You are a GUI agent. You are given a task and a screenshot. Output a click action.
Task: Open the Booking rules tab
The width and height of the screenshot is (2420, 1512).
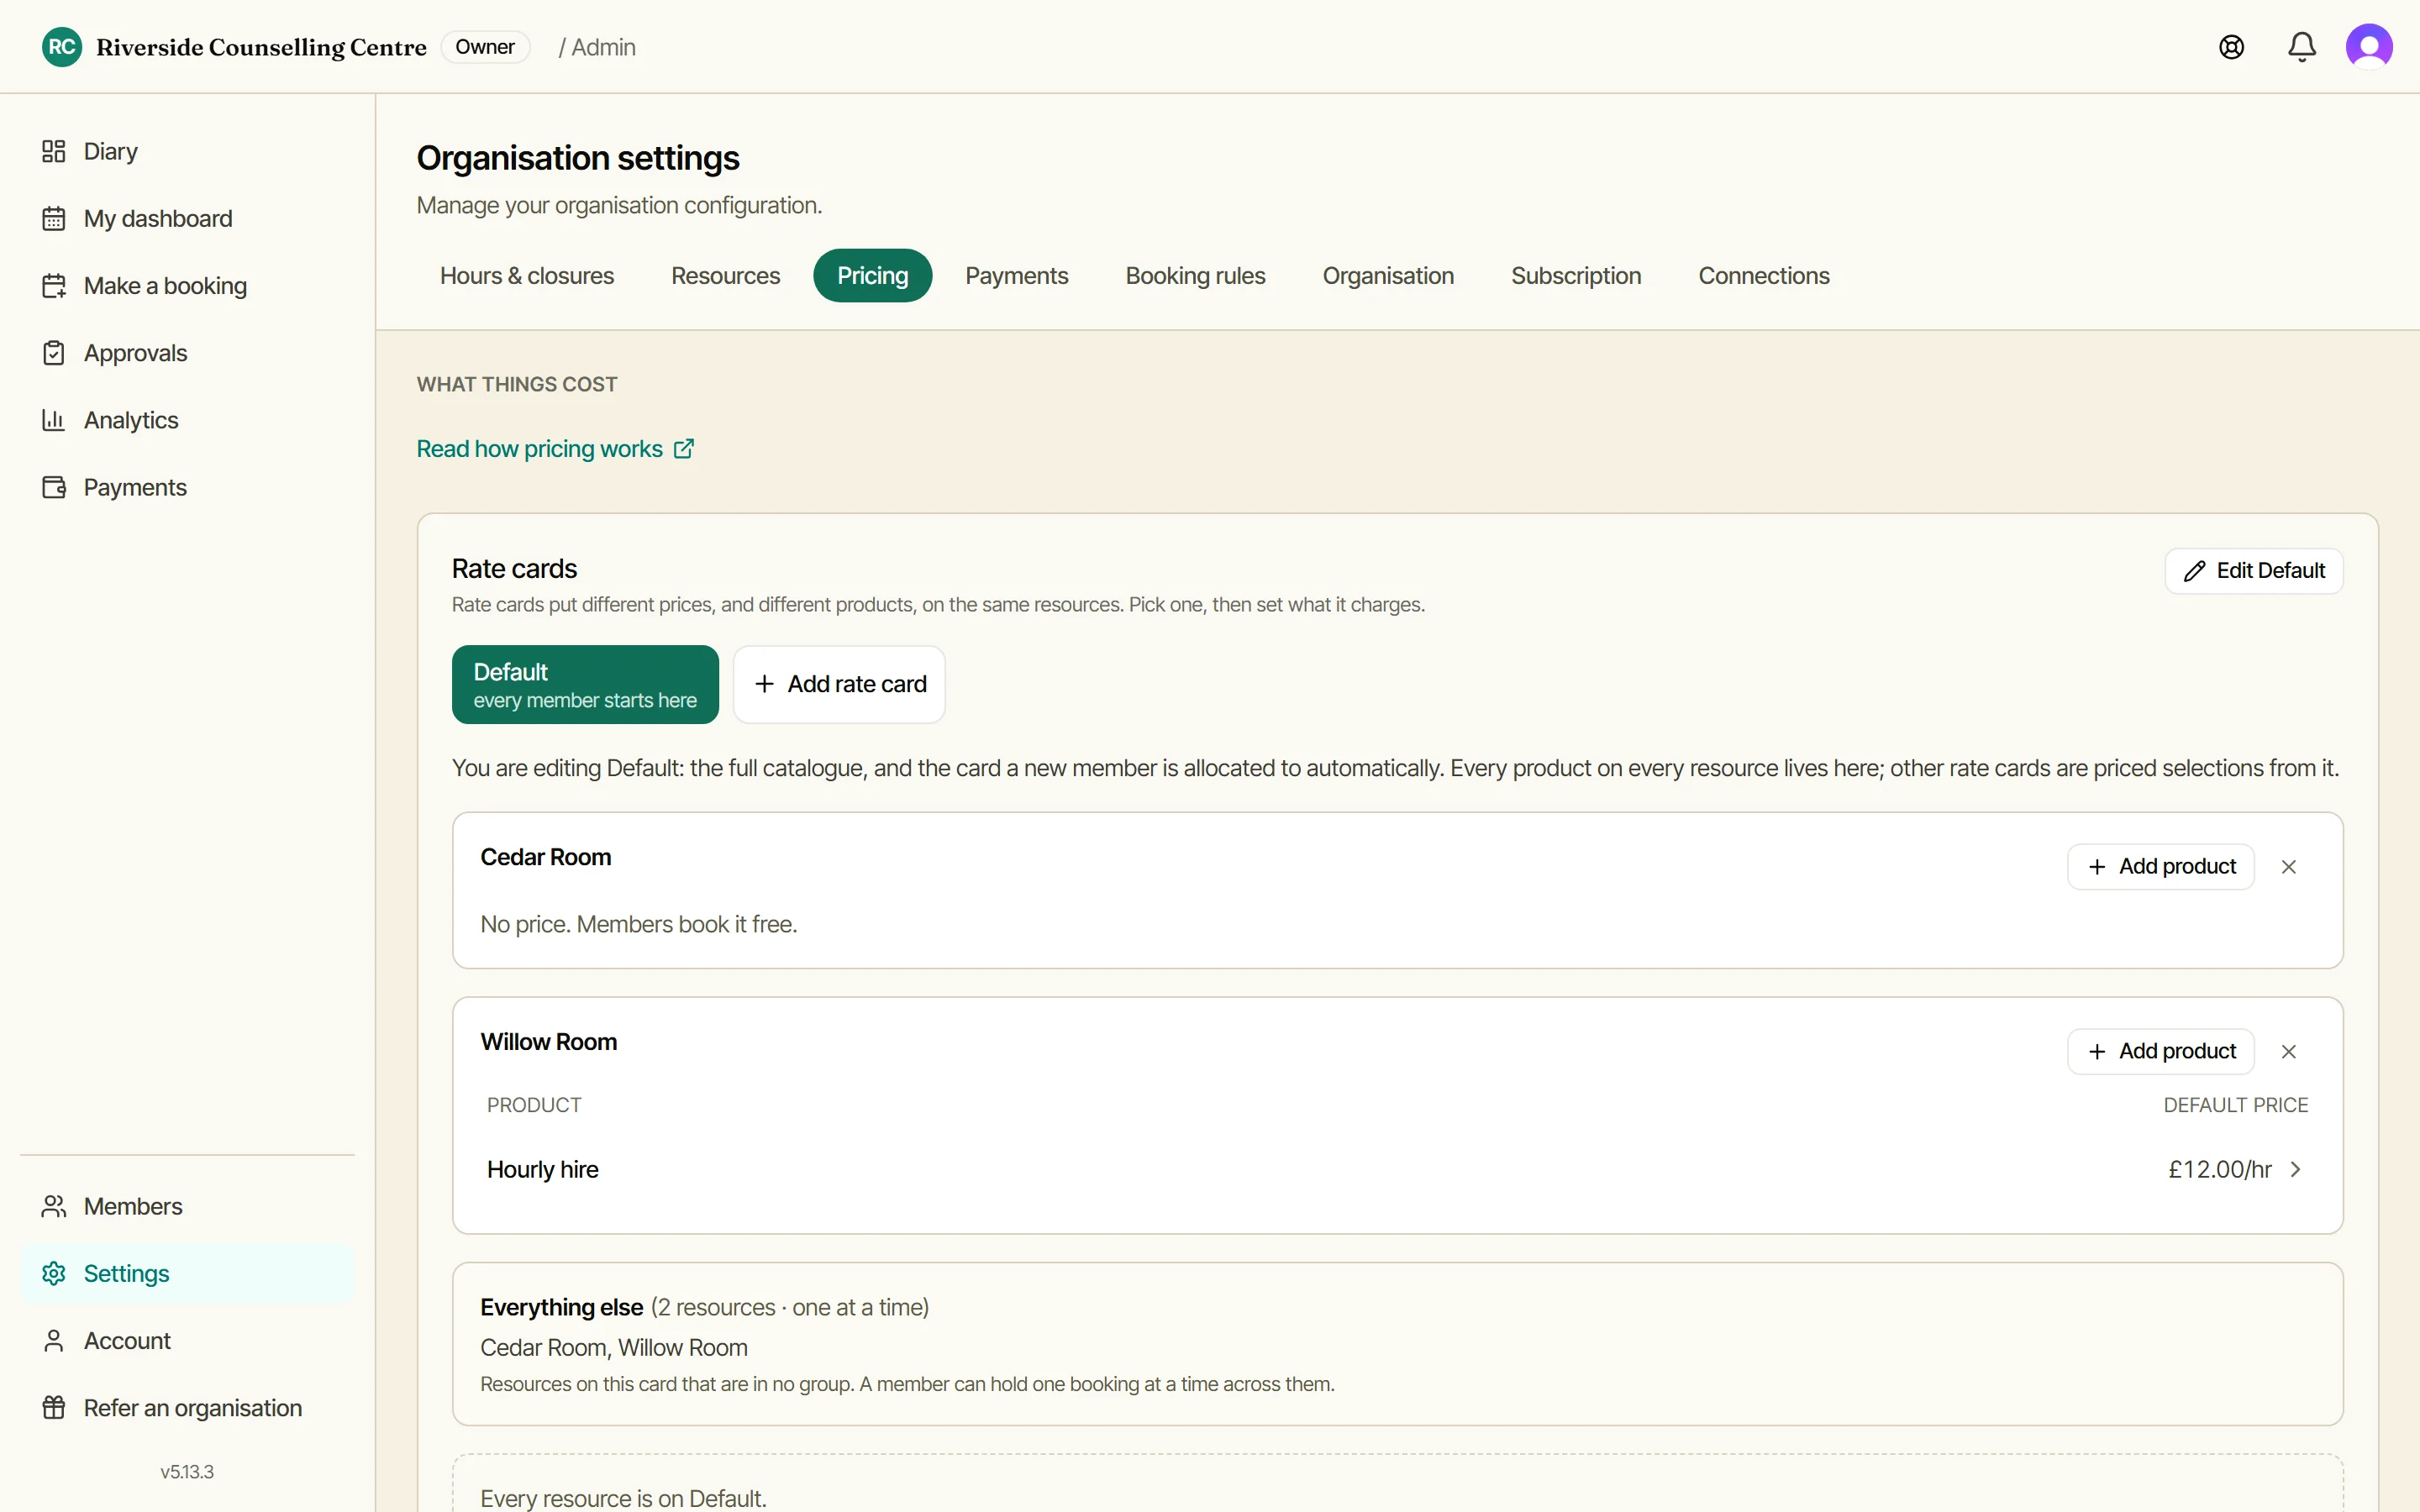click(1195, 276)
